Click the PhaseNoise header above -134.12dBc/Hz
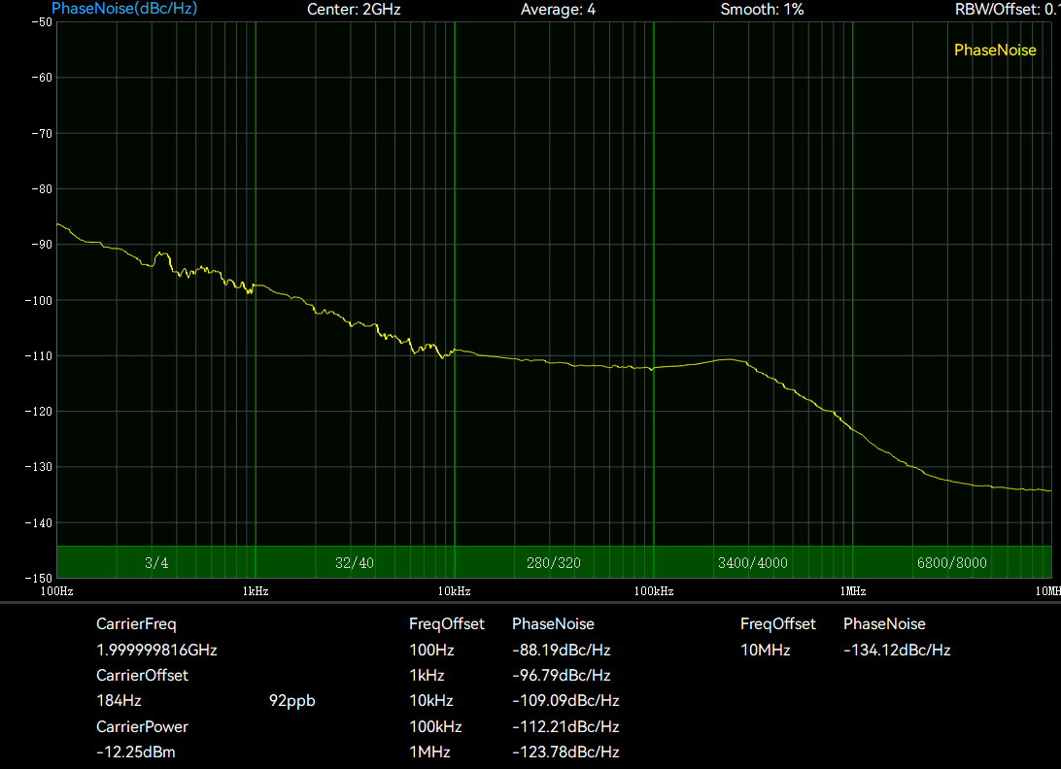 [x=884, y=624]
